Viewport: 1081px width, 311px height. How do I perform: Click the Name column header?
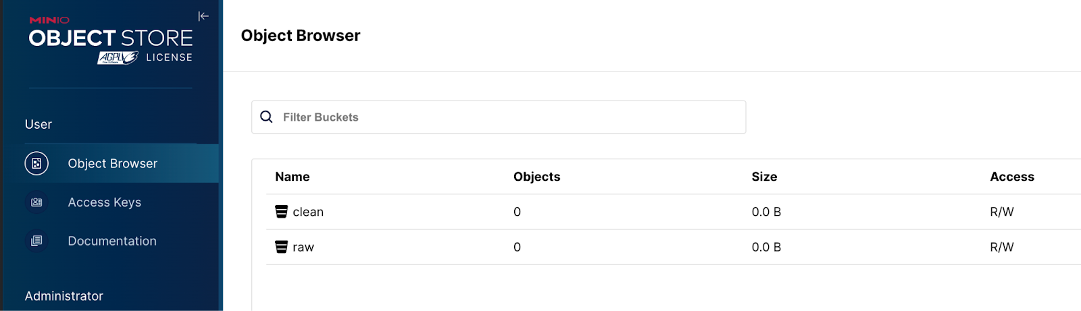pyautogui.click(x=293, y=177)
